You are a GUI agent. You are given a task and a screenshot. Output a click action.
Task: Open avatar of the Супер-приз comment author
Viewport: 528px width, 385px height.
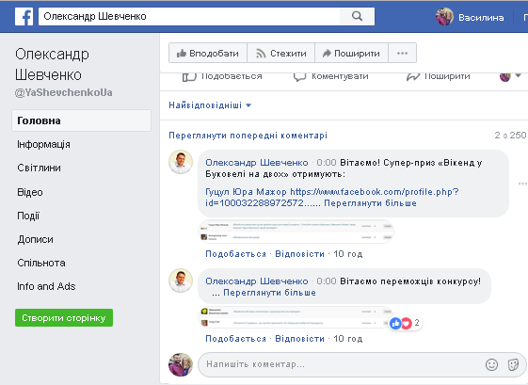181,162
